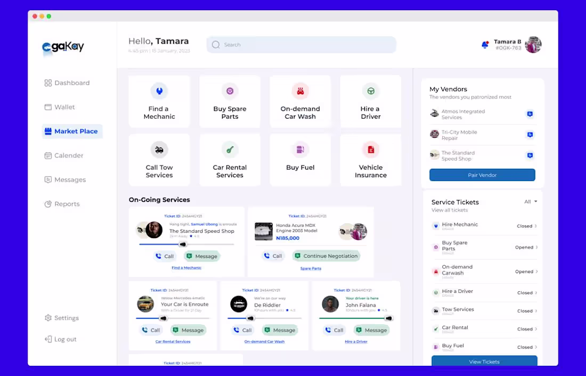Select the Hire a Driver icon
586x376 pixels.
(x=370, y=91)
